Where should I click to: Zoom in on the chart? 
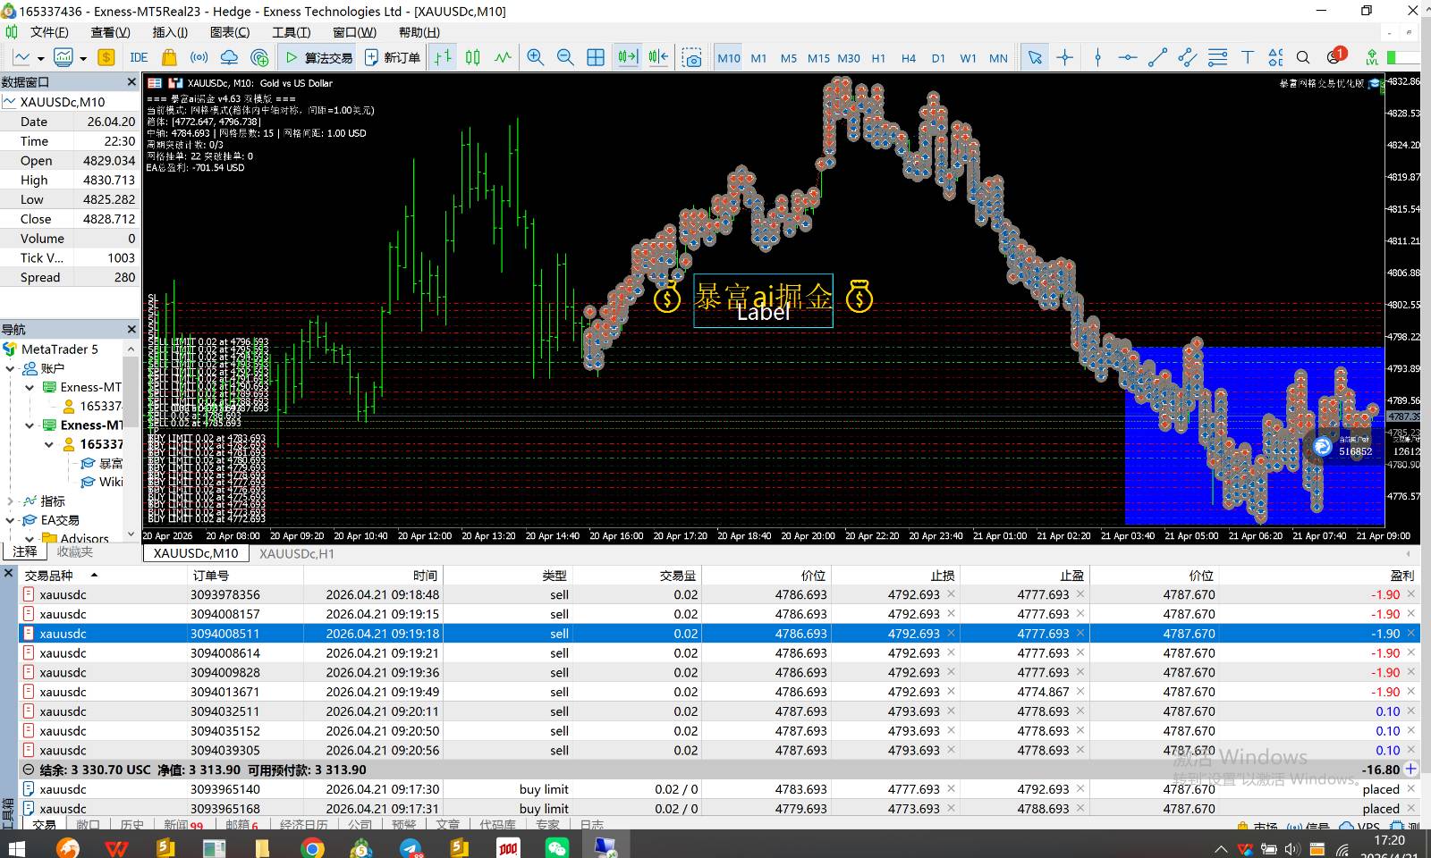(x=536, y=57)
